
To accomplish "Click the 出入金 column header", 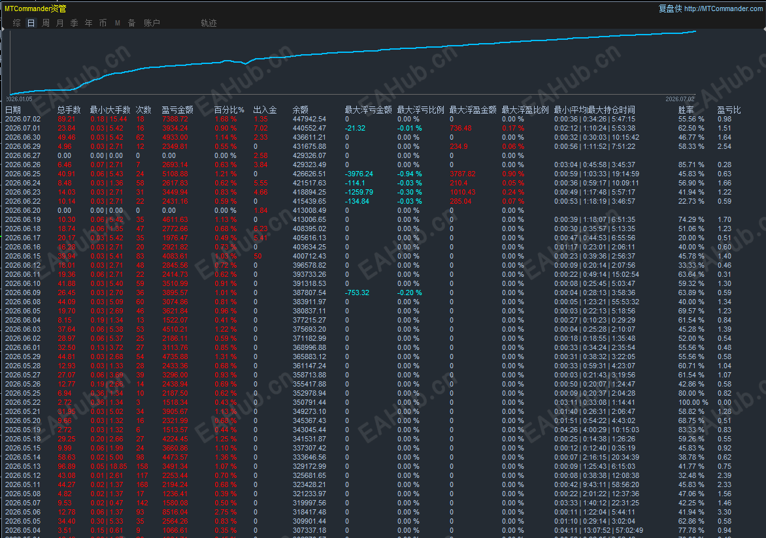I will [x=265, y=110].
